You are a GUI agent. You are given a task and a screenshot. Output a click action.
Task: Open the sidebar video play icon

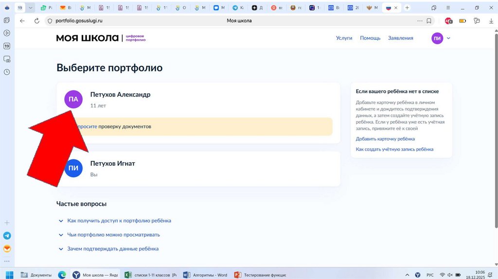[7, 33]
